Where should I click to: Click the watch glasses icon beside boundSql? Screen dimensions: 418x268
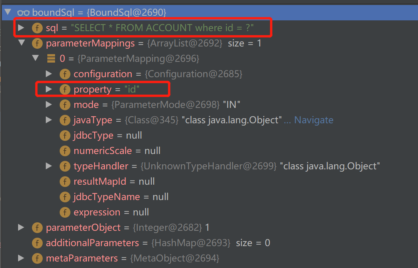(x=23, y=13)
